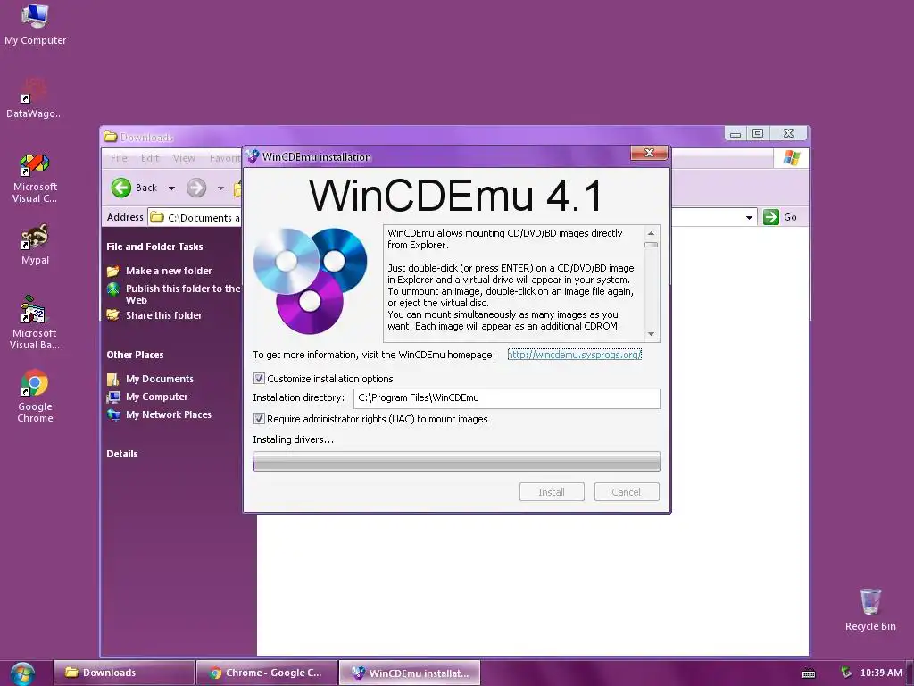Open the Edit menu in Downloads window
The image size is (914, 686).
click(x=150, y=158)
